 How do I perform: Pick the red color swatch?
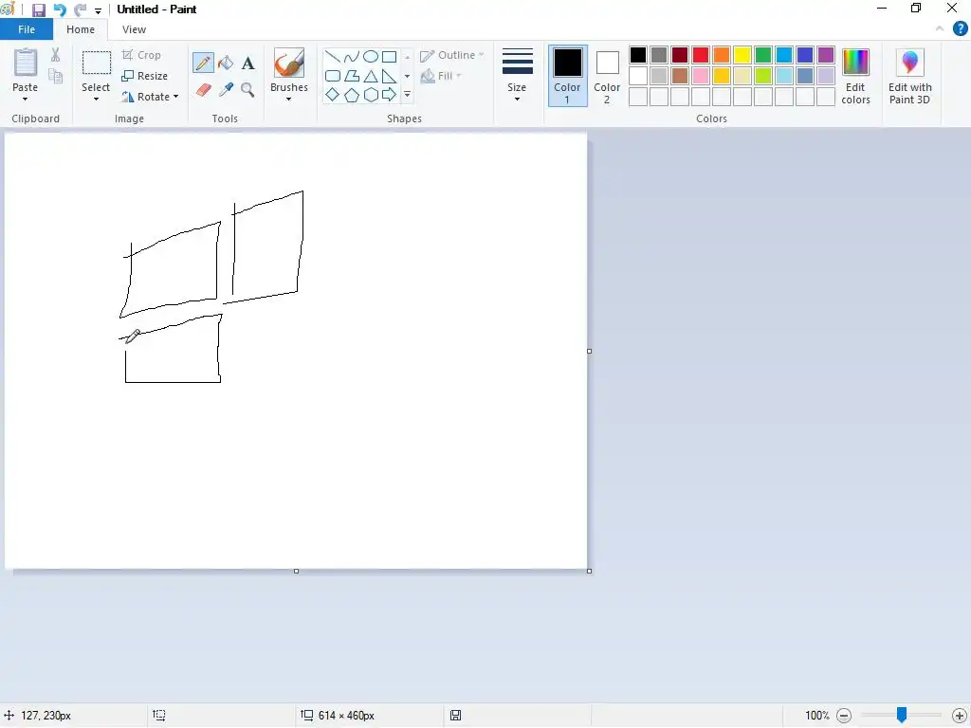click(x=701, y=55)
